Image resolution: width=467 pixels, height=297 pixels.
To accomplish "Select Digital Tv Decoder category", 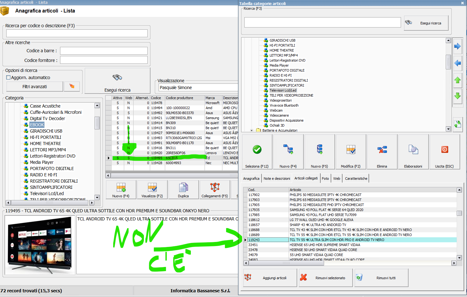I will (x=48, y=118).
